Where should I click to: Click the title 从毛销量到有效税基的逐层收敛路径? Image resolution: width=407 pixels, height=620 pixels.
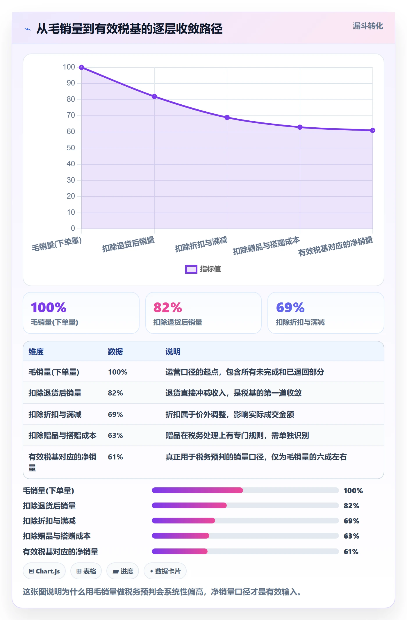129,29
